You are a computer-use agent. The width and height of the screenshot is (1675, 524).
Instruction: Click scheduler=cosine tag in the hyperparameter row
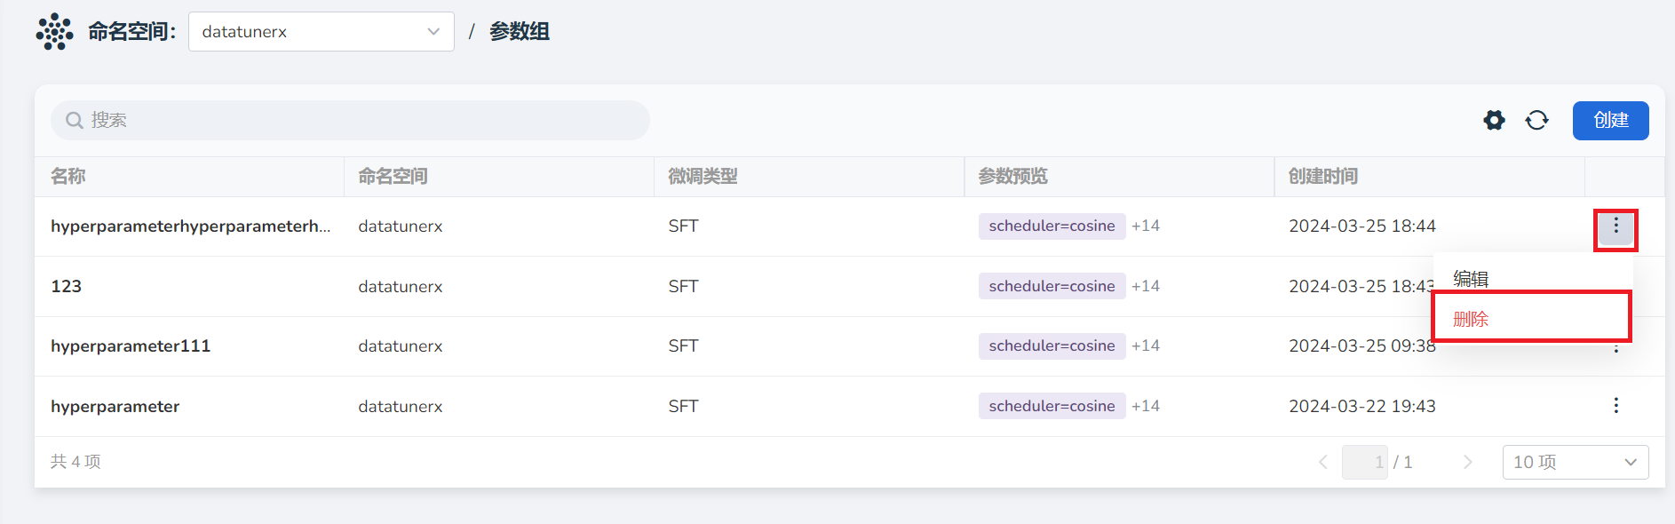pyautogui.click(x=1052, y=406)
